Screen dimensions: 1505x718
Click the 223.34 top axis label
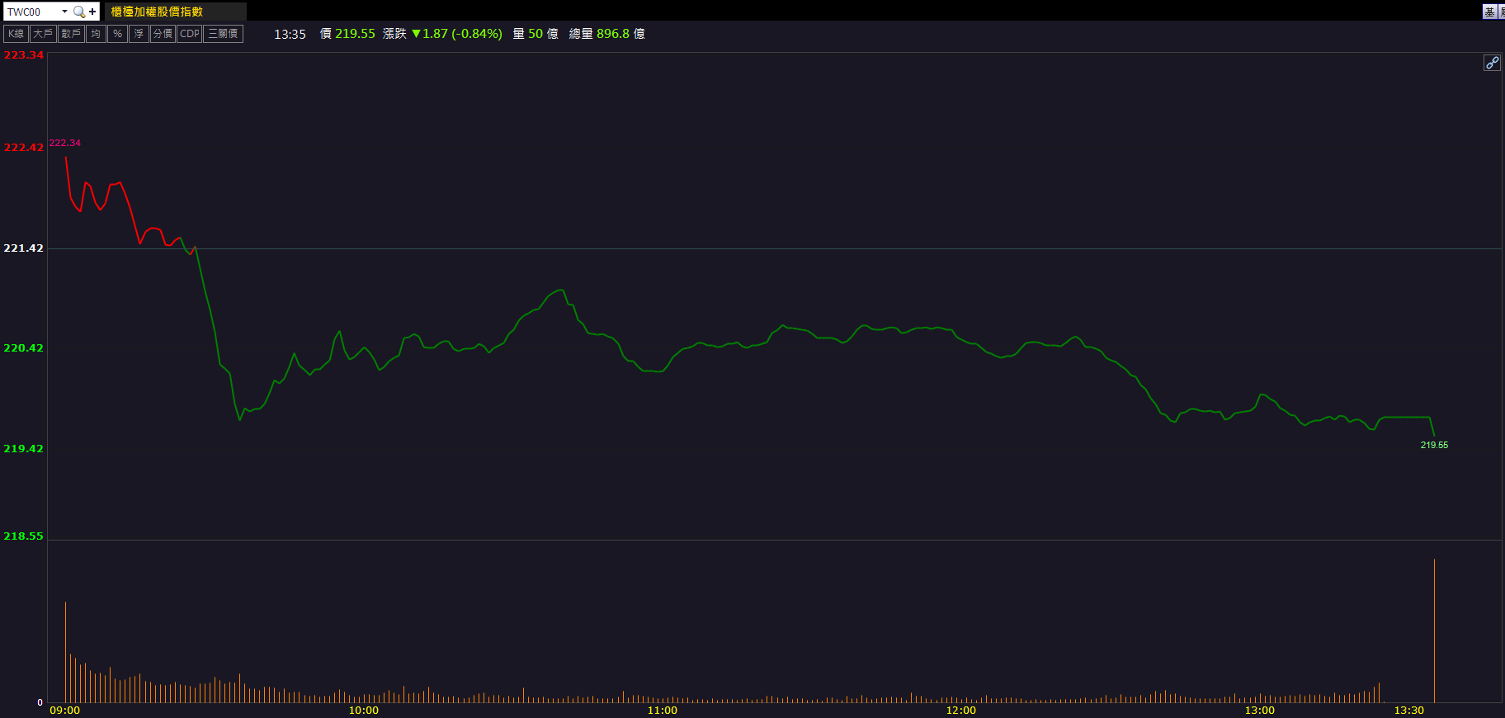[x=23, y=55]
